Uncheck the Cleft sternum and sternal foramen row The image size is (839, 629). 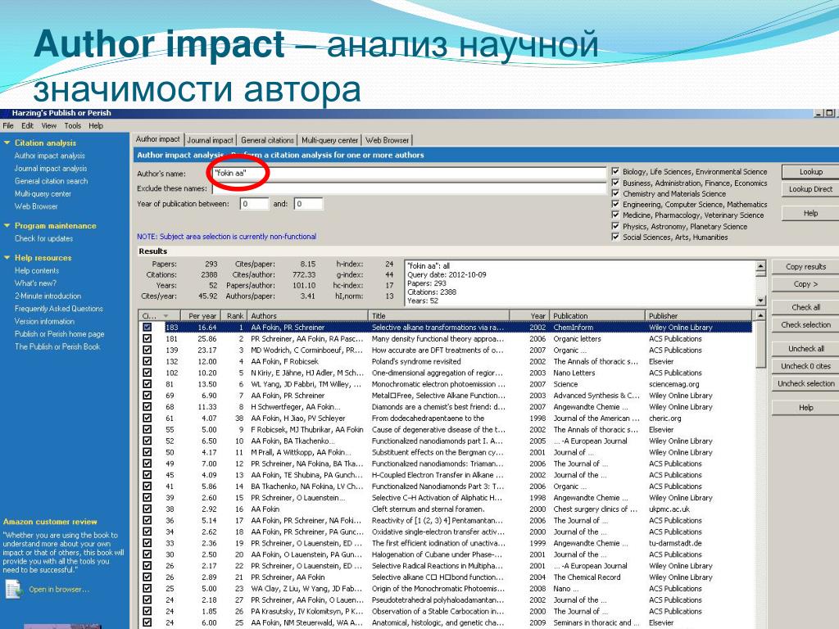click(x=147, y=509)
